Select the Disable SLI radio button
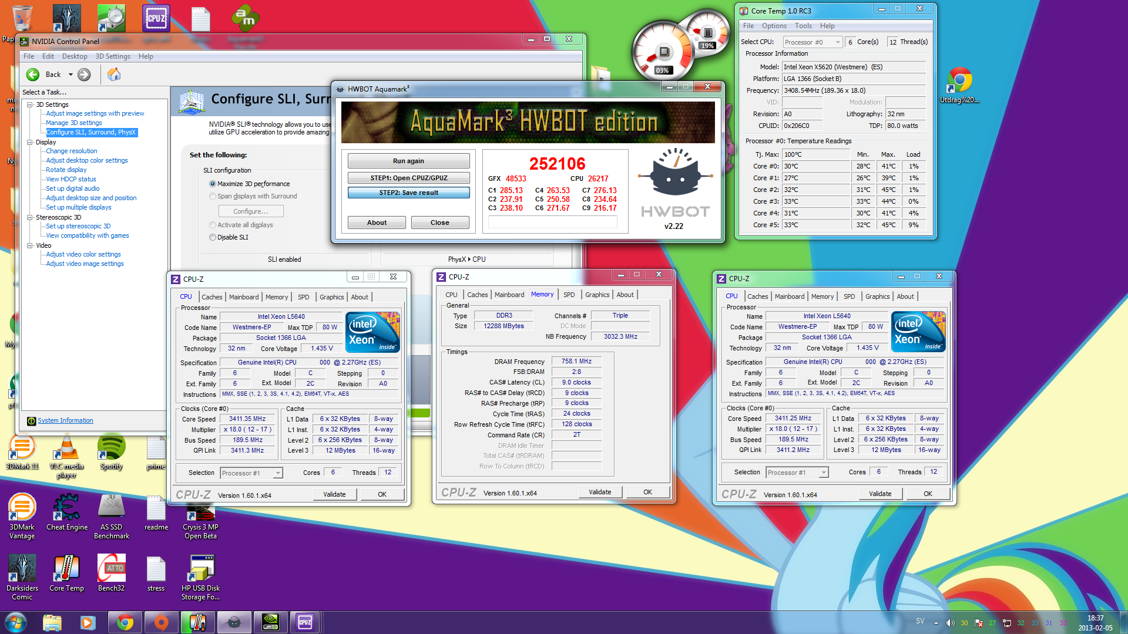Viewport: 1128px width, 634px height. pyautogui.click(x=213, y=237)
